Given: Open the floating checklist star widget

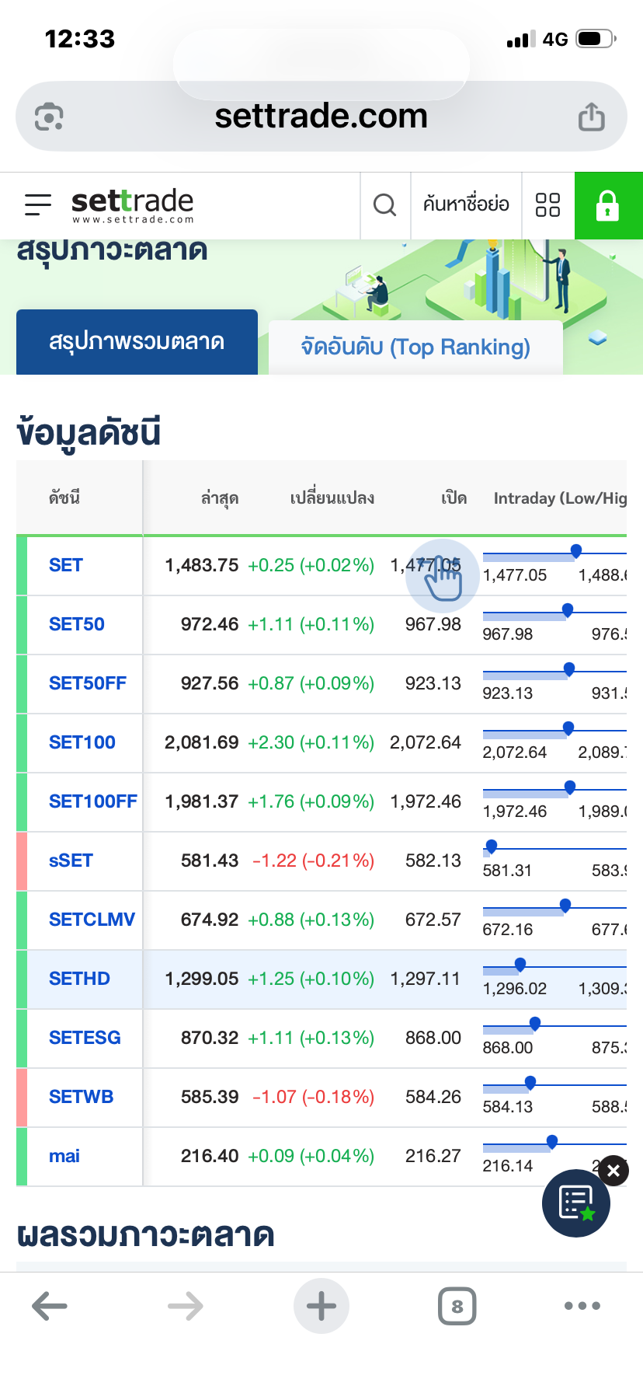Looking at the screenshot, I should [x=575, y=1203].
